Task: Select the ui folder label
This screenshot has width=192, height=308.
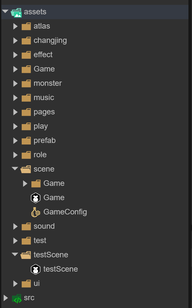Action: [x=37, y=283]
